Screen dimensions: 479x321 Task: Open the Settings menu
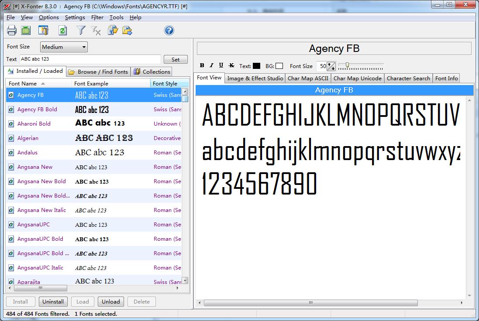pyautogui.click(x=75, y=17)
